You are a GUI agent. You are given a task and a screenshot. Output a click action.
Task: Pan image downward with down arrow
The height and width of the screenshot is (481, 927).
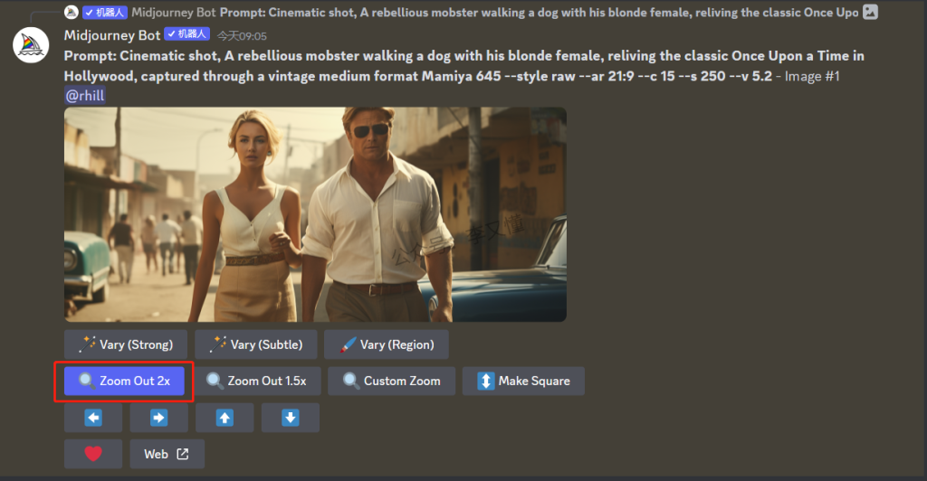tap(291, 418)
